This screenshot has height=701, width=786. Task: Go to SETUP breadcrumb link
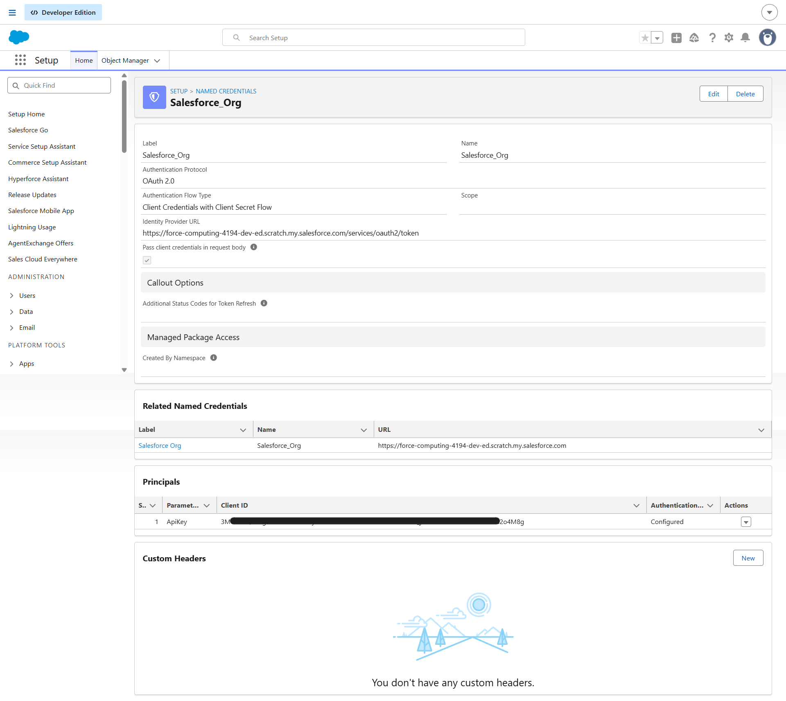(179, 91)
